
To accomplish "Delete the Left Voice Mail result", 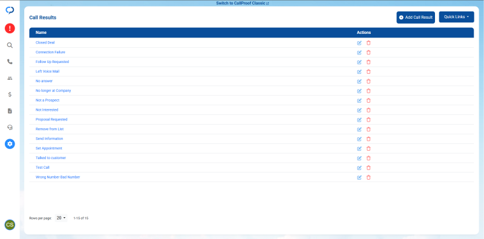I will click(x=368, y=71).
